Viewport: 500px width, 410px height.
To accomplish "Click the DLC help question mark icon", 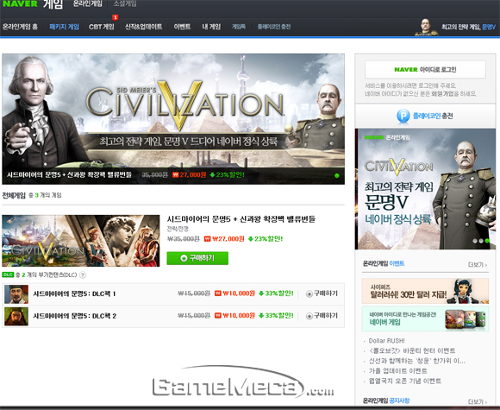I will [x=82, y=275].
